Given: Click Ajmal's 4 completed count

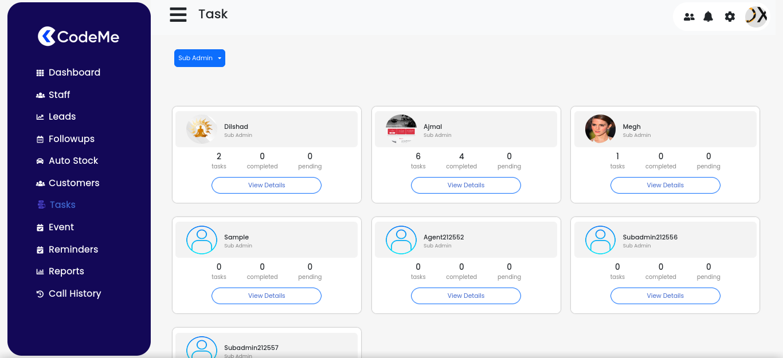Looking at the screenshot, I should [461, 156].
